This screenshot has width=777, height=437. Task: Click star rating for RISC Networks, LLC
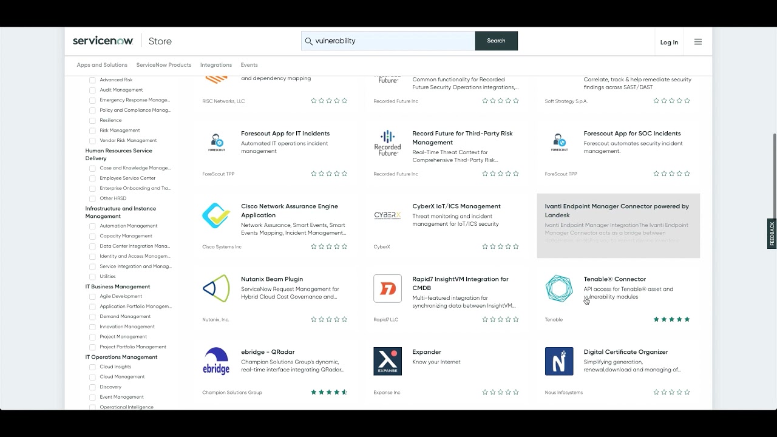(x=329, y=101)
